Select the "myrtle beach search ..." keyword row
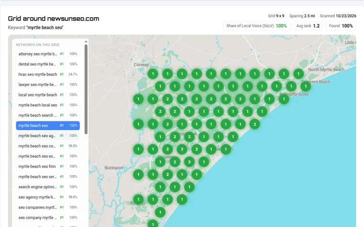This screenshot has width=364, height=227. click(48, 115)
